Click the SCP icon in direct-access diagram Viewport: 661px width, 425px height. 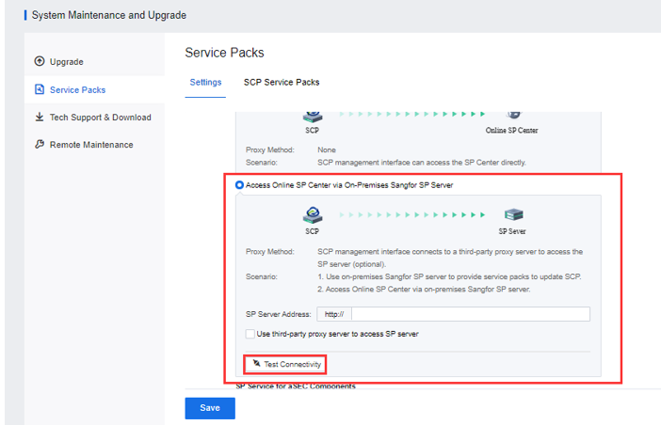point(313,116)
